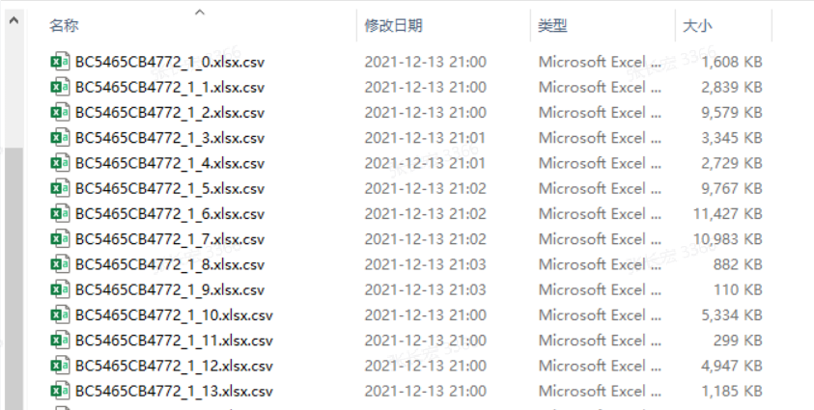Viewport: 814px width, 410px height.
Task: Select the icon of BC5465CB4772_1_12.xlsx.csv
Action: [60, 366]
